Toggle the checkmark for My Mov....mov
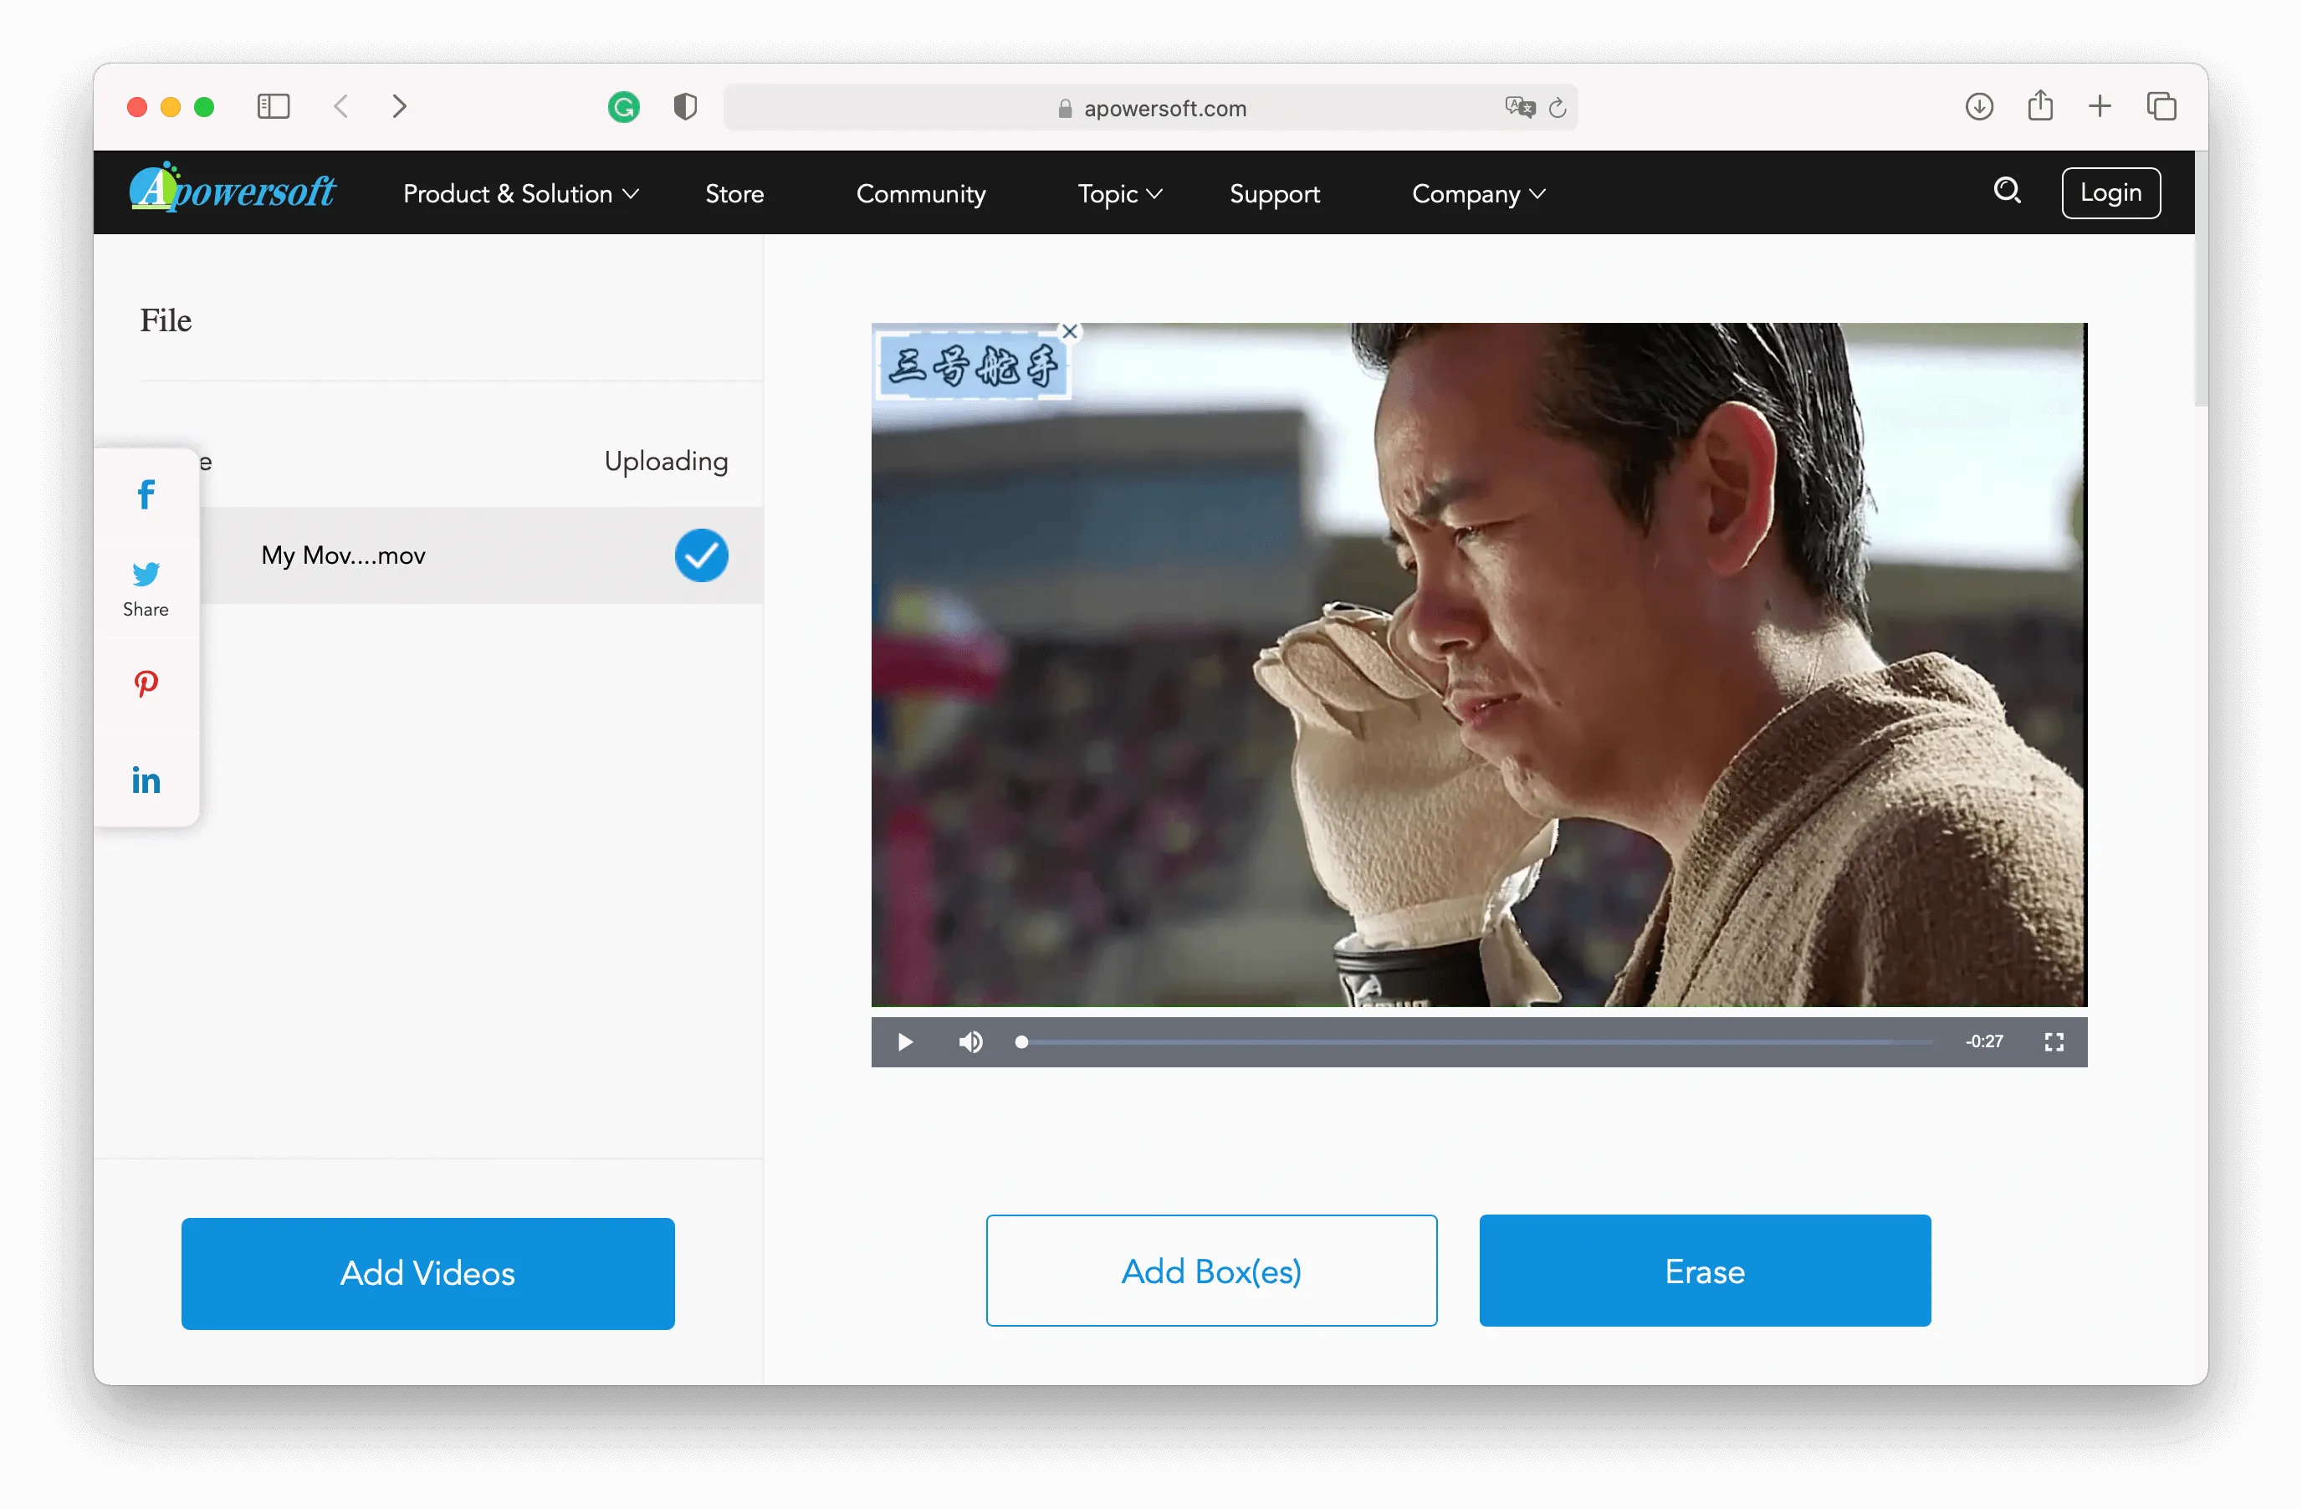The width and height of the screenshot is (2302, 1509). tap(701, 555)
